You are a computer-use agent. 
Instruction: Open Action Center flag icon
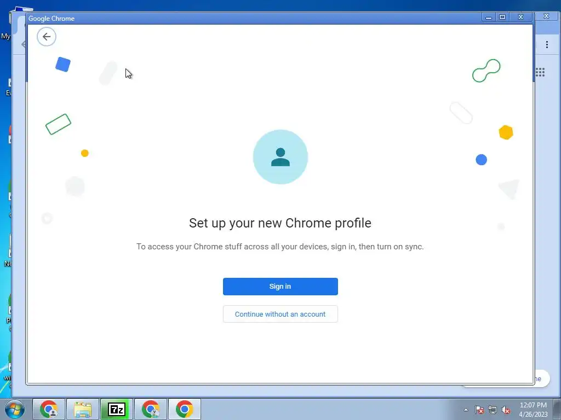479,410
